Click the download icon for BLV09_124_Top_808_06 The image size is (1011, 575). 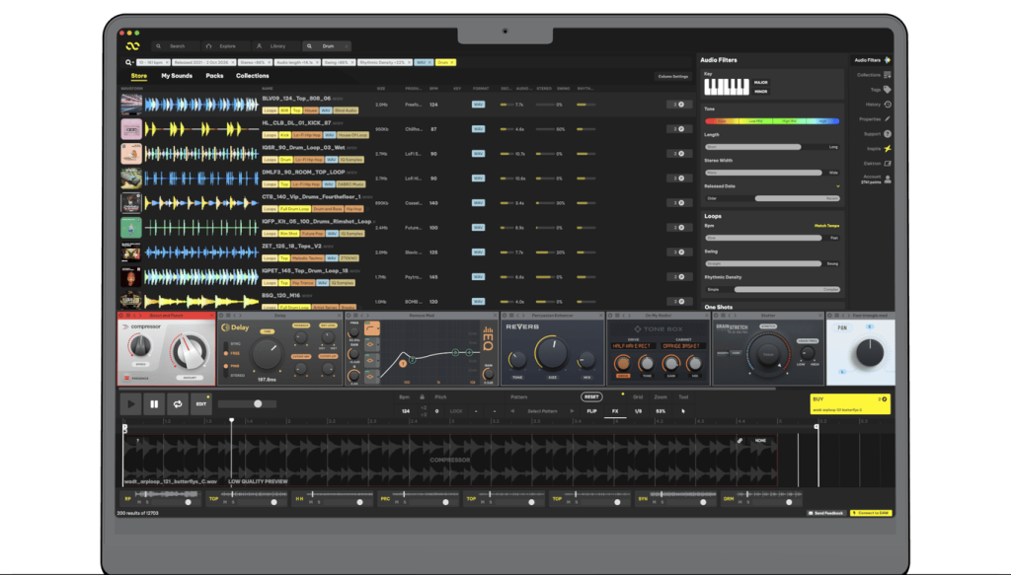(x=681, y=105)
